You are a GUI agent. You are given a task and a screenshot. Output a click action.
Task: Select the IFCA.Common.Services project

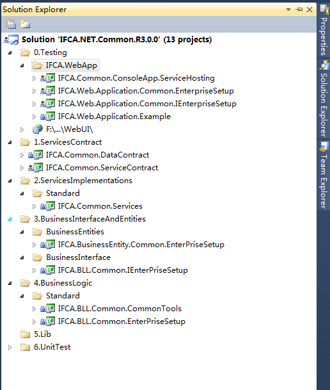[x=100, y=206]
